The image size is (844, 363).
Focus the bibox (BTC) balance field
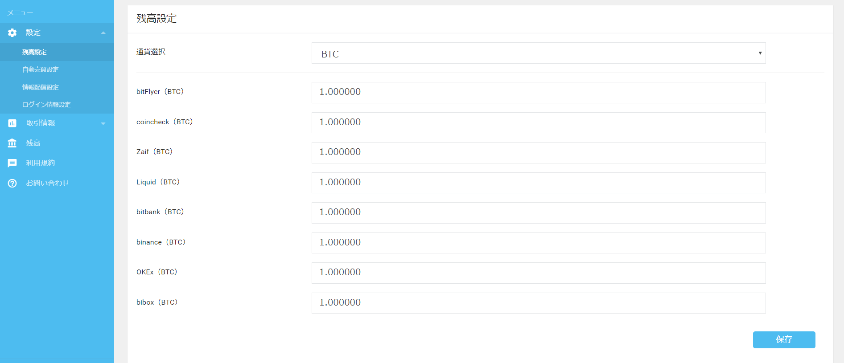(x=539, y=303)
